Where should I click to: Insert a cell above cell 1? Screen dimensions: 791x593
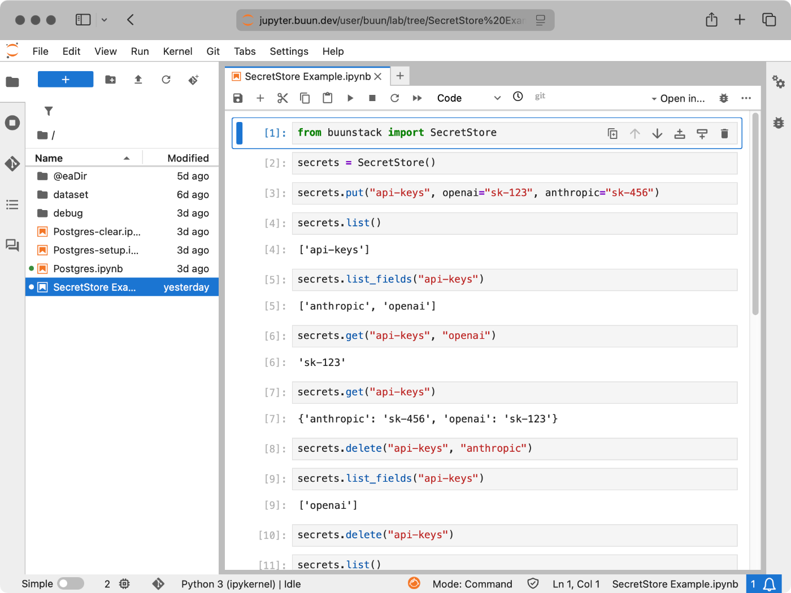pyautogui.click(x=680, y=134)
